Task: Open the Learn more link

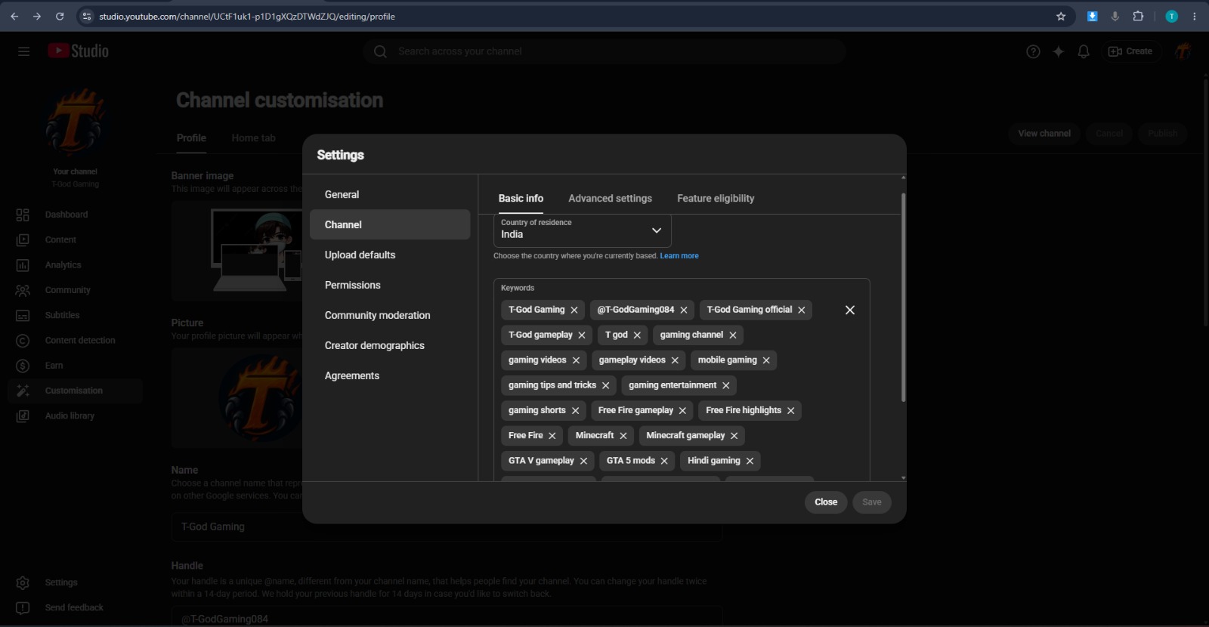Action: point(679,256)
